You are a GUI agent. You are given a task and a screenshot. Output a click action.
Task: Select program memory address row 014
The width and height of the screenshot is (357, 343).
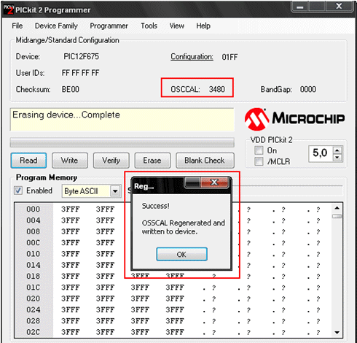pos(34,265)
